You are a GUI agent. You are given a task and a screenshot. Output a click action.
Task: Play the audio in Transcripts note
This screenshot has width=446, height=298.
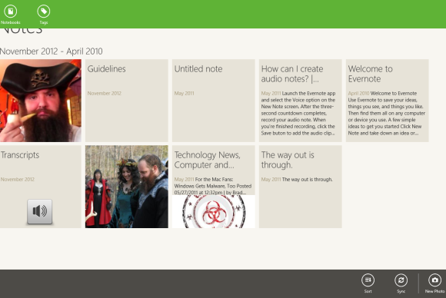pyautogui.click(x=39, y=212)
